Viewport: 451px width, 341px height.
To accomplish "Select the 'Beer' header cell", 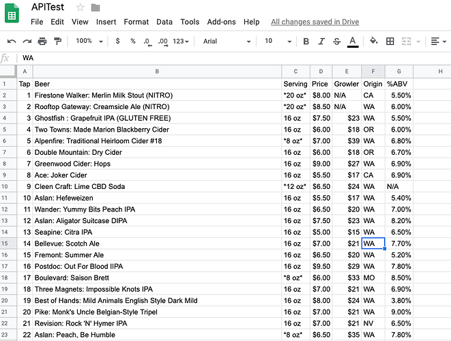I will click(157, 84).
